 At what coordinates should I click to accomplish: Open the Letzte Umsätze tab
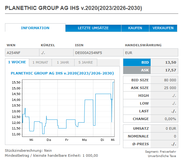[93, 28]
